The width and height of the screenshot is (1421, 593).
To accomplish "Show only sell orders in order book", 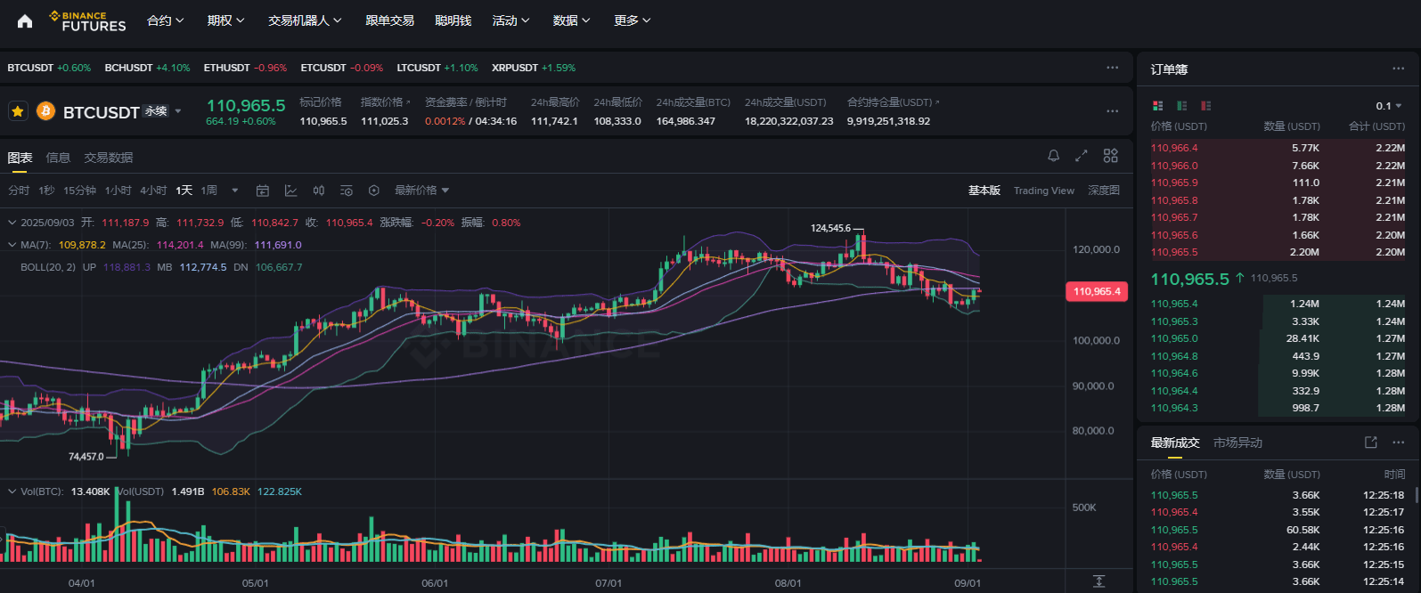I will pyautogui.click(x=1205, y=106).
